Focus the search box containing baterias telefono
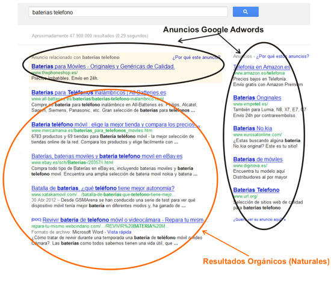The height and width of the screenshot is (283, 331). (128, 12)
